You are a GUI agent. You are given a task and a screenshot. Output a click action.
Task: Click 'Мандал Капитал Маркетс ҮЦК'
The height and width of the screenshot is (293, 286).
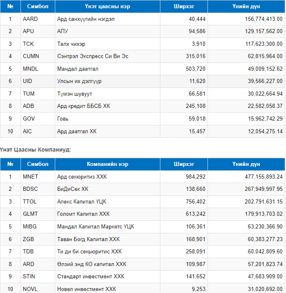[x=95, y=227]
